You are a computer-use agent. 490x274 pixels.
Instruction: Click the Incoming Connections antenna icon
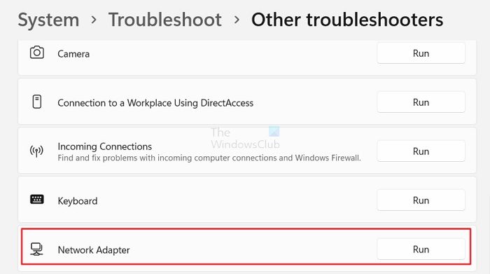click(x=36, y=151)
